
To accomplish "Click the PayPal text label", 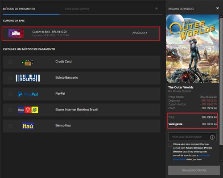I will 60,93.
